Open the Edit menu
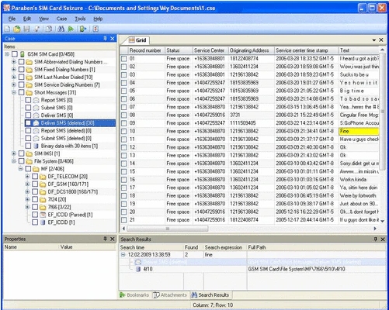Screen dimensions: 389x310 27,19
